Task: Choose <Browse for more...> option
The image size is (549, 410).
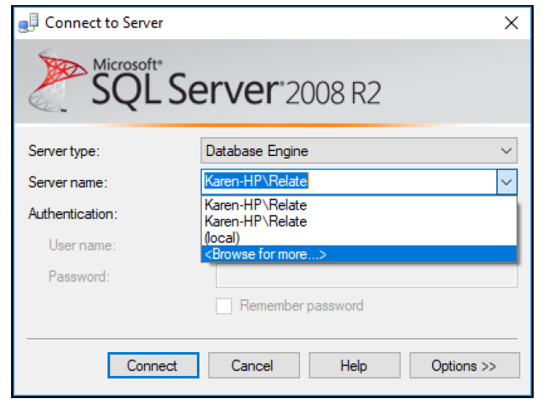Action: [x=359, y=254]
